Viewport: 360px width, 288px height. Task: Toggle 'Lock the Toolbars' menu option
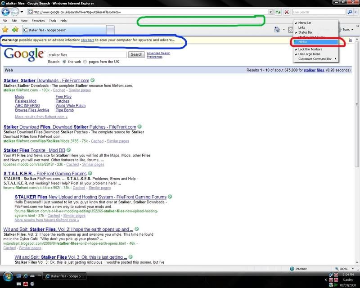pos(310,49)
